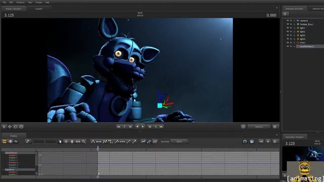
Task: Apply the unified tangent icon
Action: coord(116,142)
